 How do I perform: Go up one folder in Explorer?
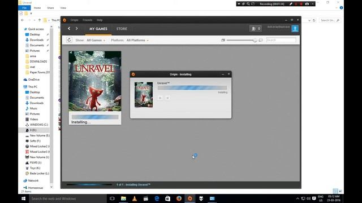point(40,20)
